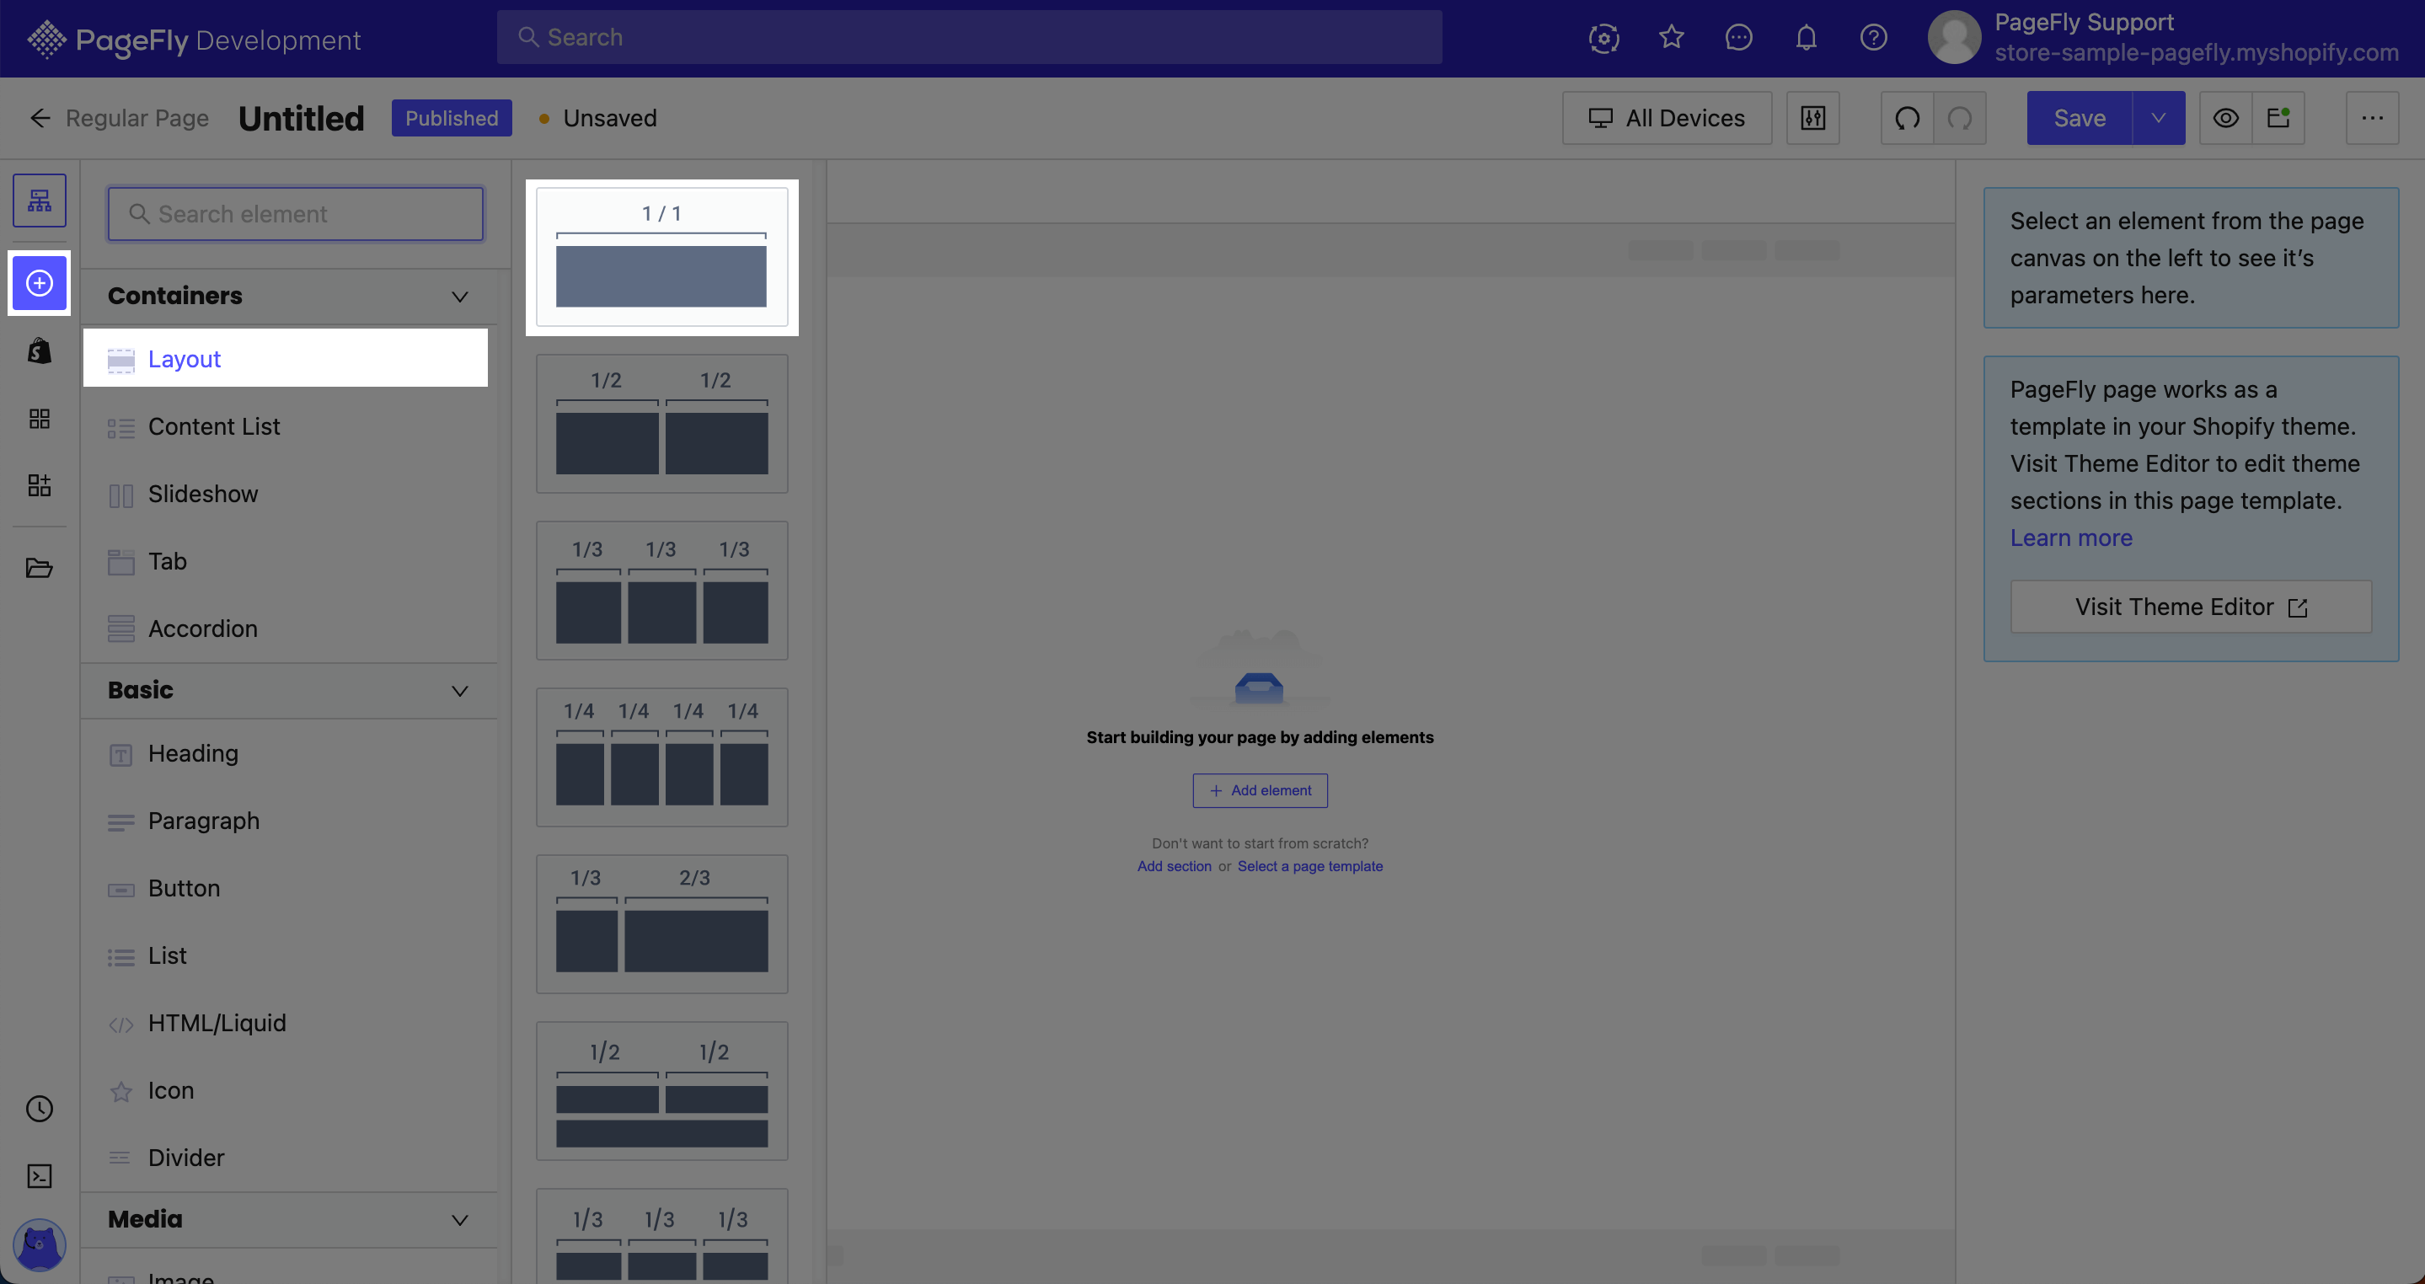Choose the 1/1 single column layout
This screenshot has height=1284, width=2425.
(661, 257)
